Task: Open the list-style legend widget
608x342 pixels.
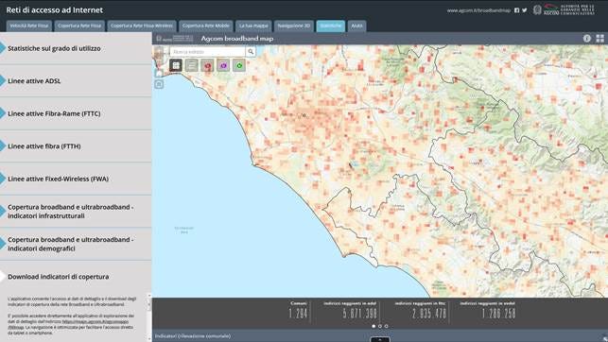Action: pyautogui.click(x=192, y=65)
